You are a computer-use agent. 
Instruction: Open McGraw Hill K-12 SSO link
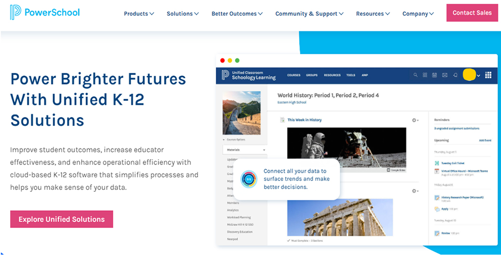point(240,225)
